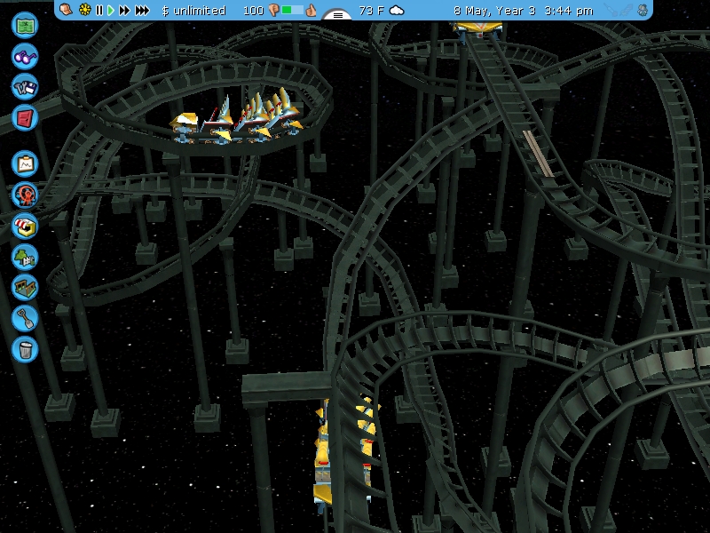
Task: Open the file and game options button
Action: pos(25,87)
